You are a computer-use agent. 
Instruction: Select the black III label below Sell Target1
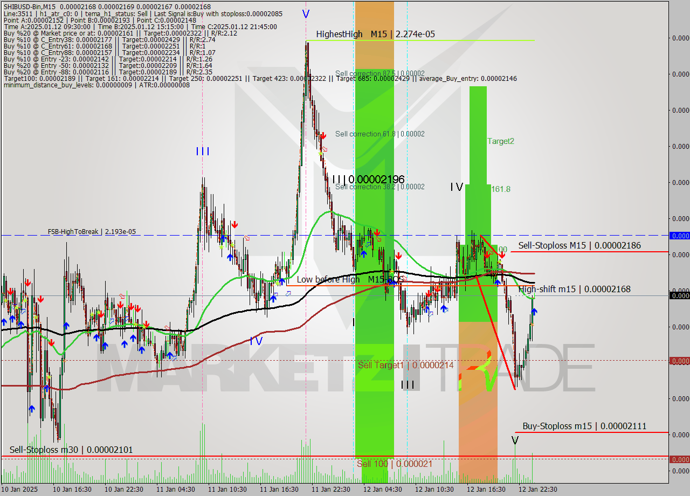pos(408,384)
